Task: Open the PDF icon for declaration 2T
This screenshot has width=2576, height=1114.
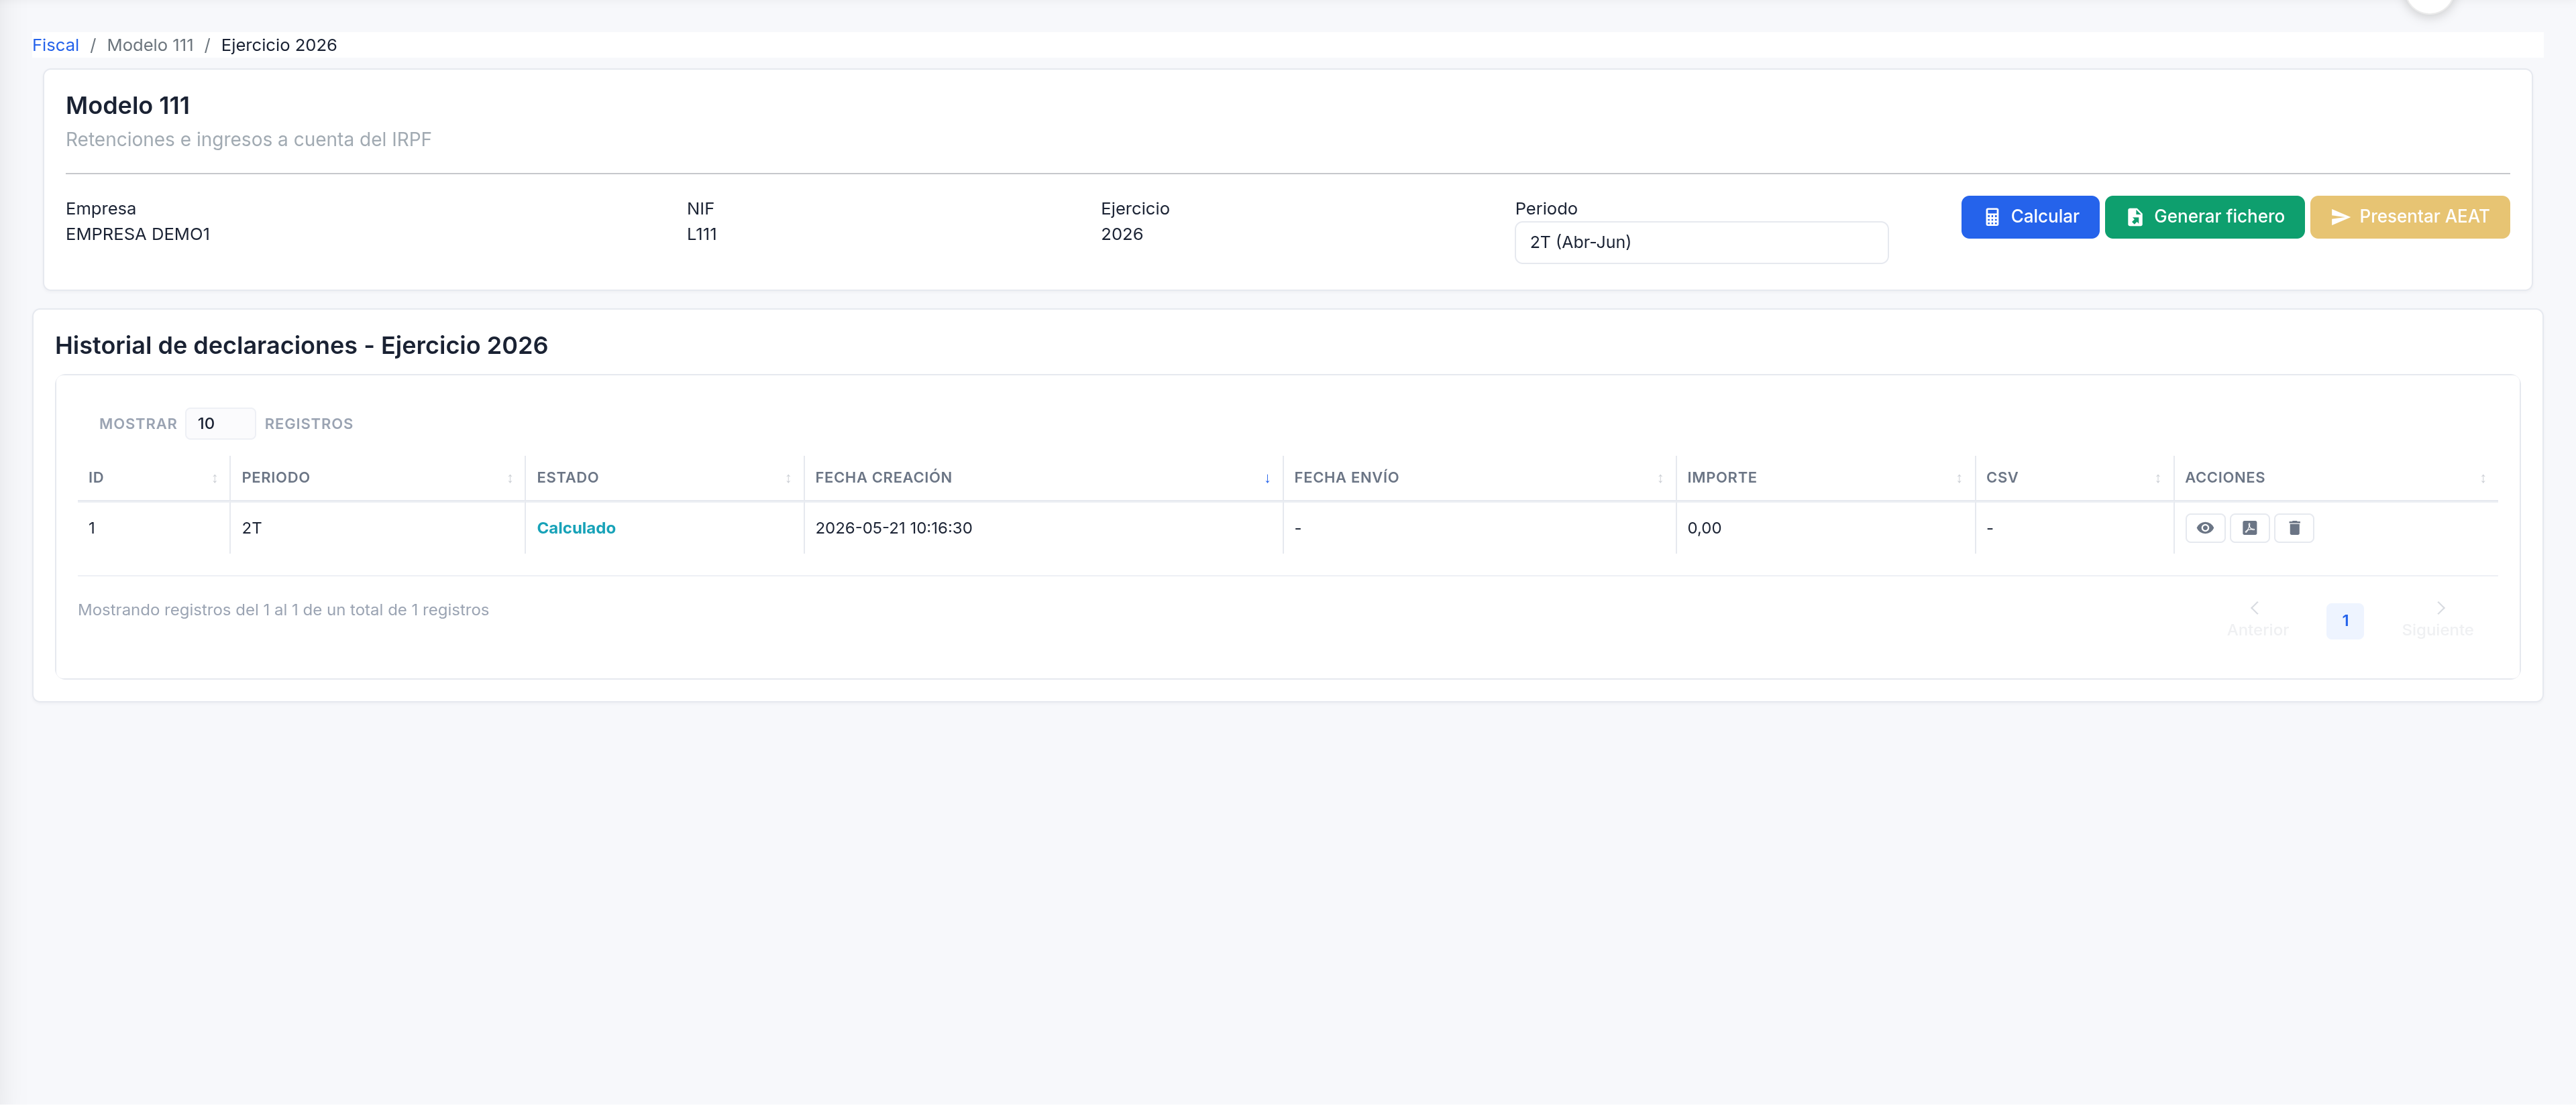Action: tap(2249, 528)
